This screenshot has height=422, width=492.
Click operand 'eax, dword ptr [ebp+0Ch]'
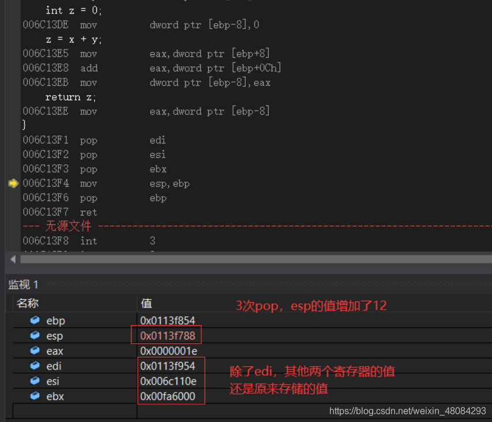215,68
